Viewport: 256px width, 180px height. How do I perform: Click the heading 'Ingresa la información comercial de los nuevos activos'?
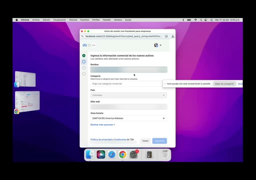click(x=122, y=55)
